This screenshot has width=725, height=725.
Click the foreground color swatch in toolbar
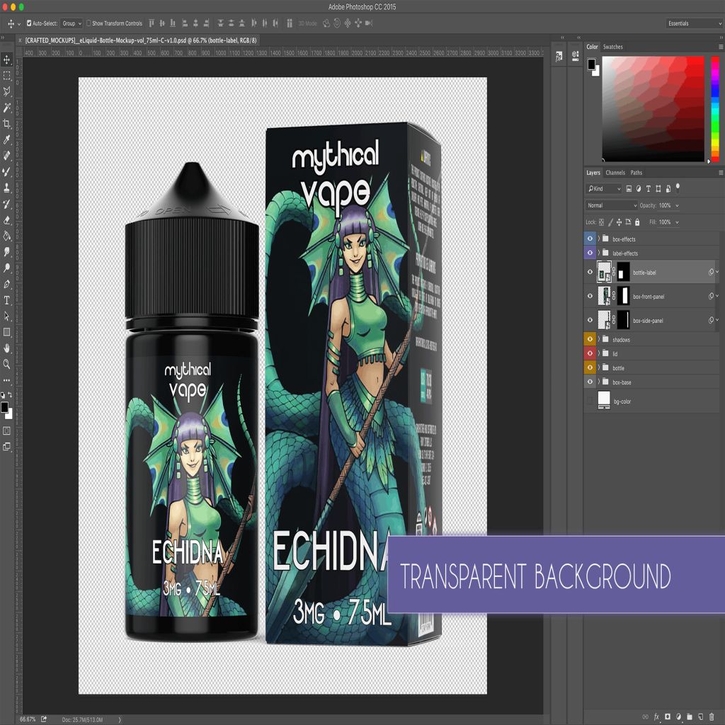pyautogui.click(x=4, y=407)
